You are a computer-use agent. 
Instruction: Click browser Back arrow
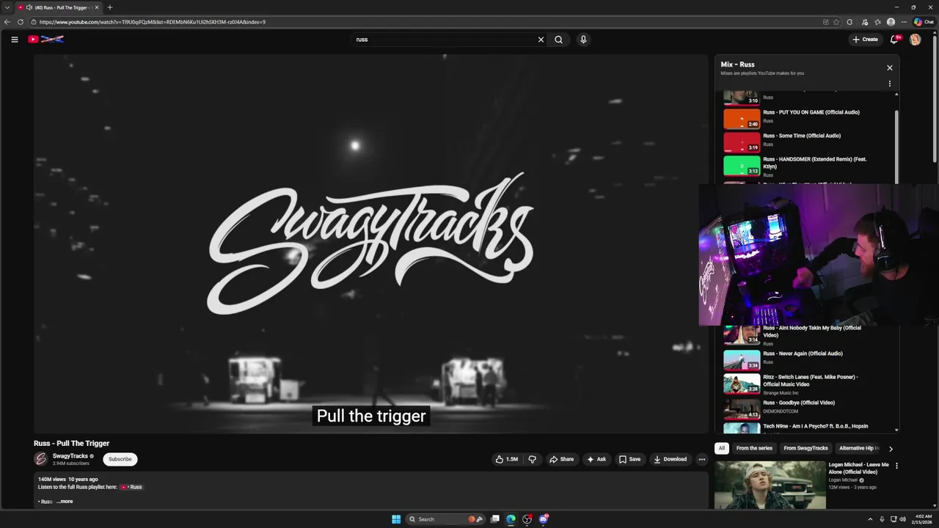pyautogui.click(x=7, y=22)
